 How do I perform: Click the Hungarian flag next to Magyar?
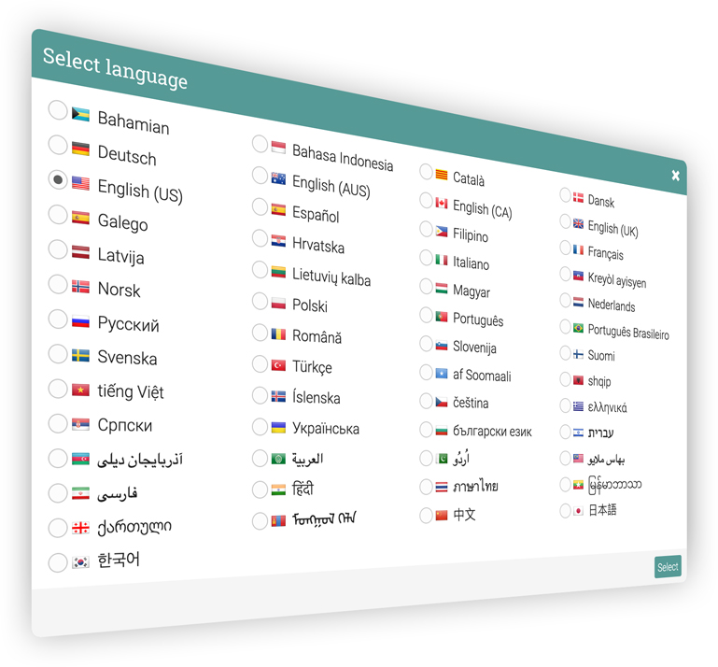442,288
